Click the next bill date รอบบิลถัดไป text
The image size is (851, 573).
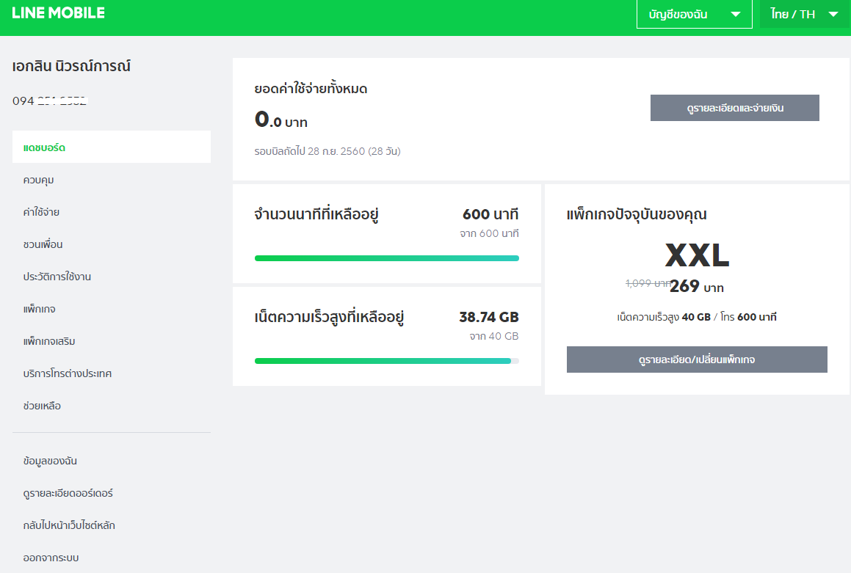click(x=327, y=151)
